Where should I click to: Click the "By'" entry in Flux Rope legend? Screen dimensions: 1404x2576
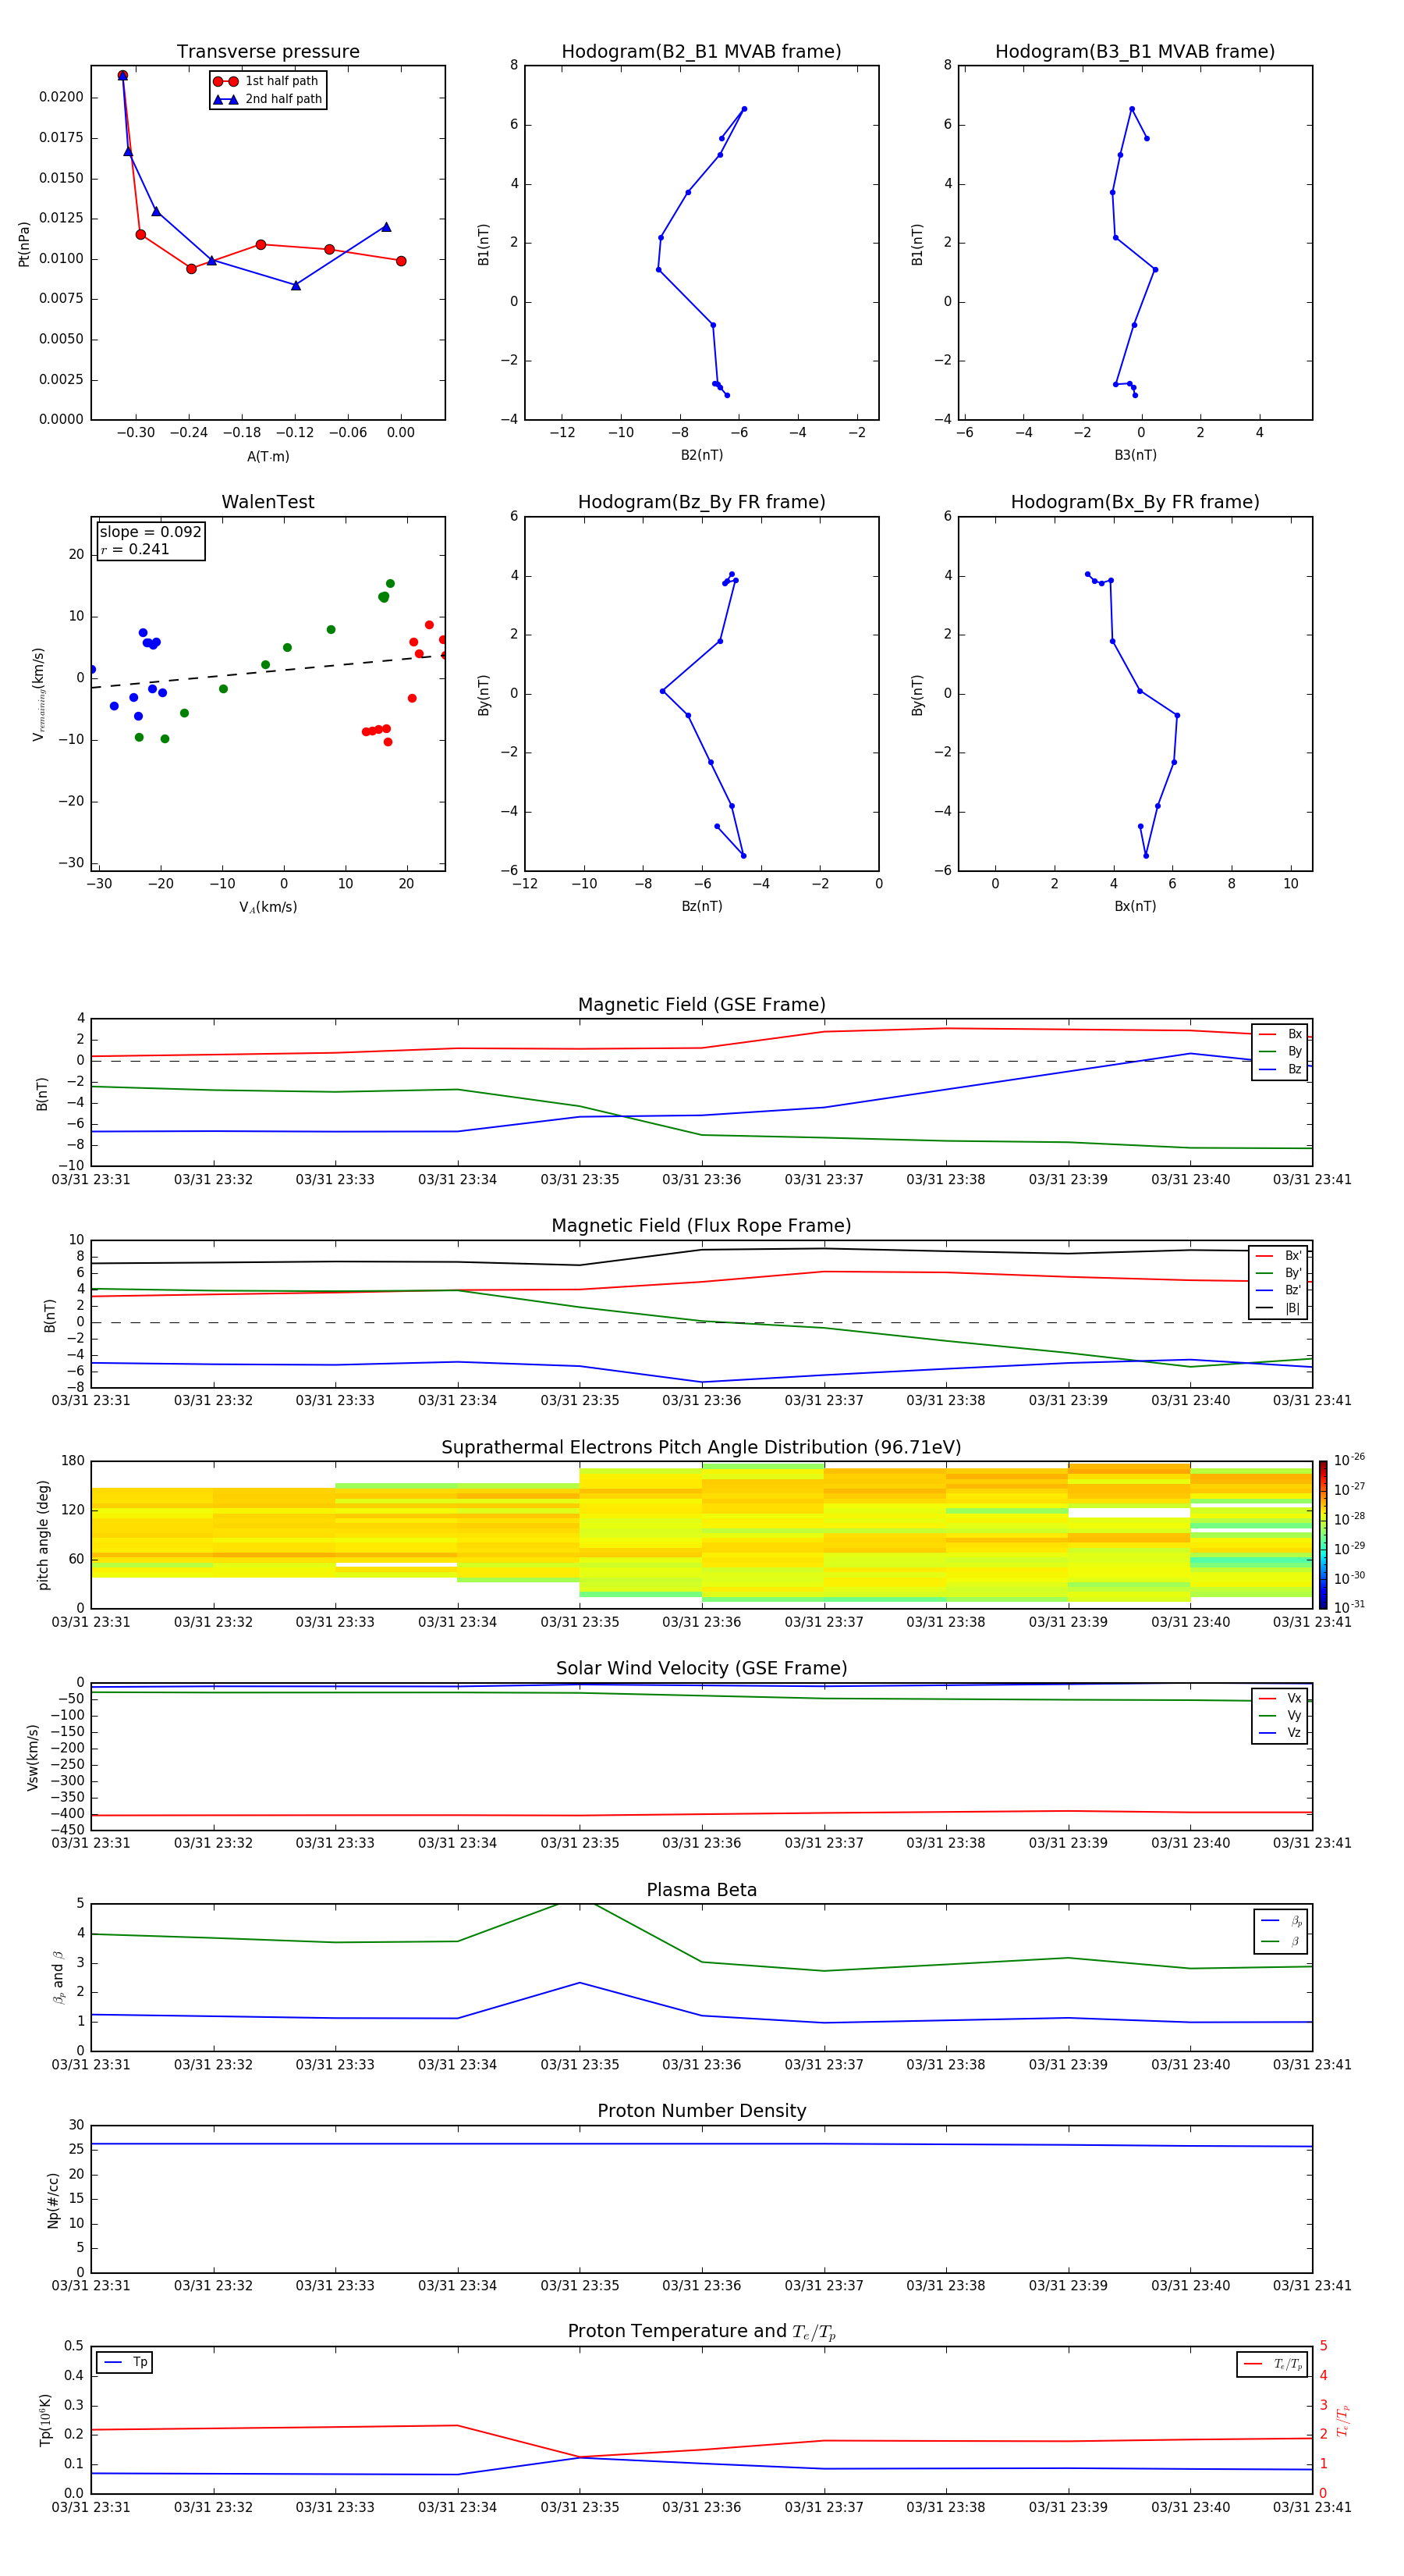[x=1278, y=1273]
